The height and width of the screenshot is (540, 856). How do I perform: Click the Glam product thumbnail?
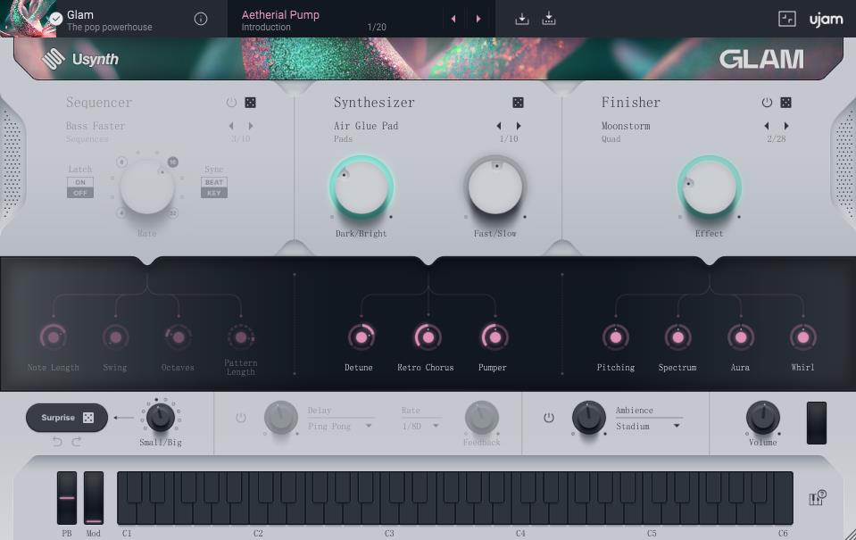[x=29, y=19]
